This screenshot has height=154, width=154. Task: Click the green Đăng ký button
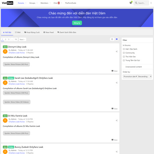tap(77, 23)
